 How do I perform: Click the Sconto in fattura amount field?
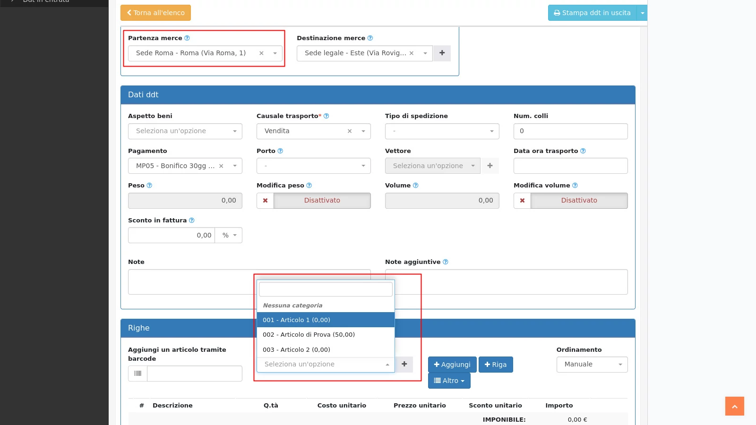click(172, 235)
